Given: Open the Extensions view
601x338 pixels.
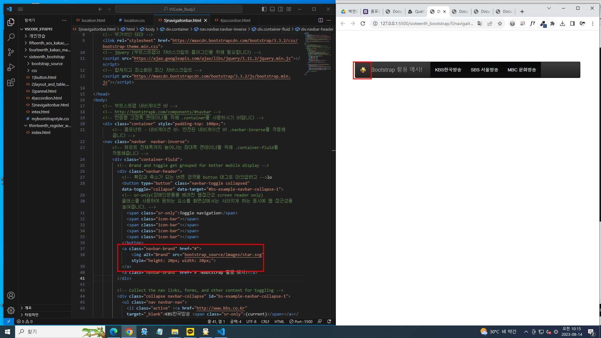Looking at the screenshot, I should (11, 82).
